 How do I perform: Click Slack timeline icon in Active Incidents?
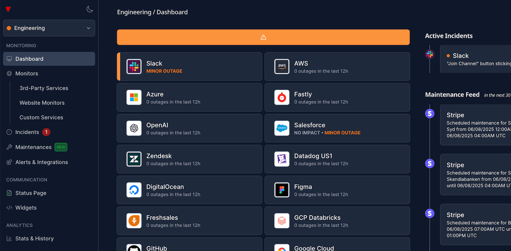coord(430,54)
